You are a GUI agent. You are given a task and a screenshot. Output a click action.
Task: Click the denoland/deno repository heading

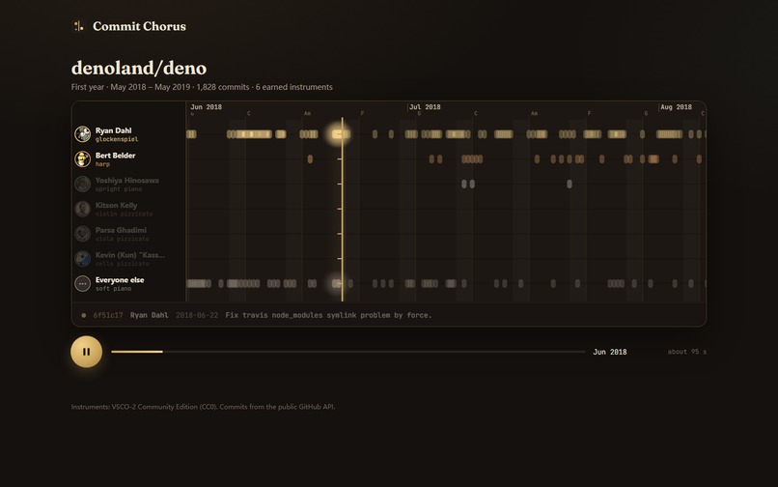[139, 68]
